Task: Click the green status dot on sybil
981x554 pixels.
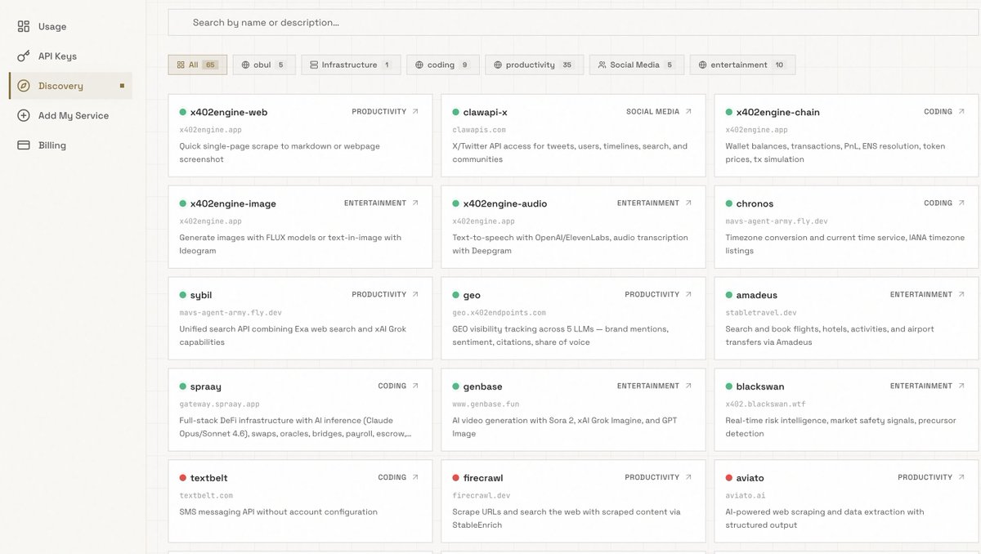Action: click(x=182, y=295)
